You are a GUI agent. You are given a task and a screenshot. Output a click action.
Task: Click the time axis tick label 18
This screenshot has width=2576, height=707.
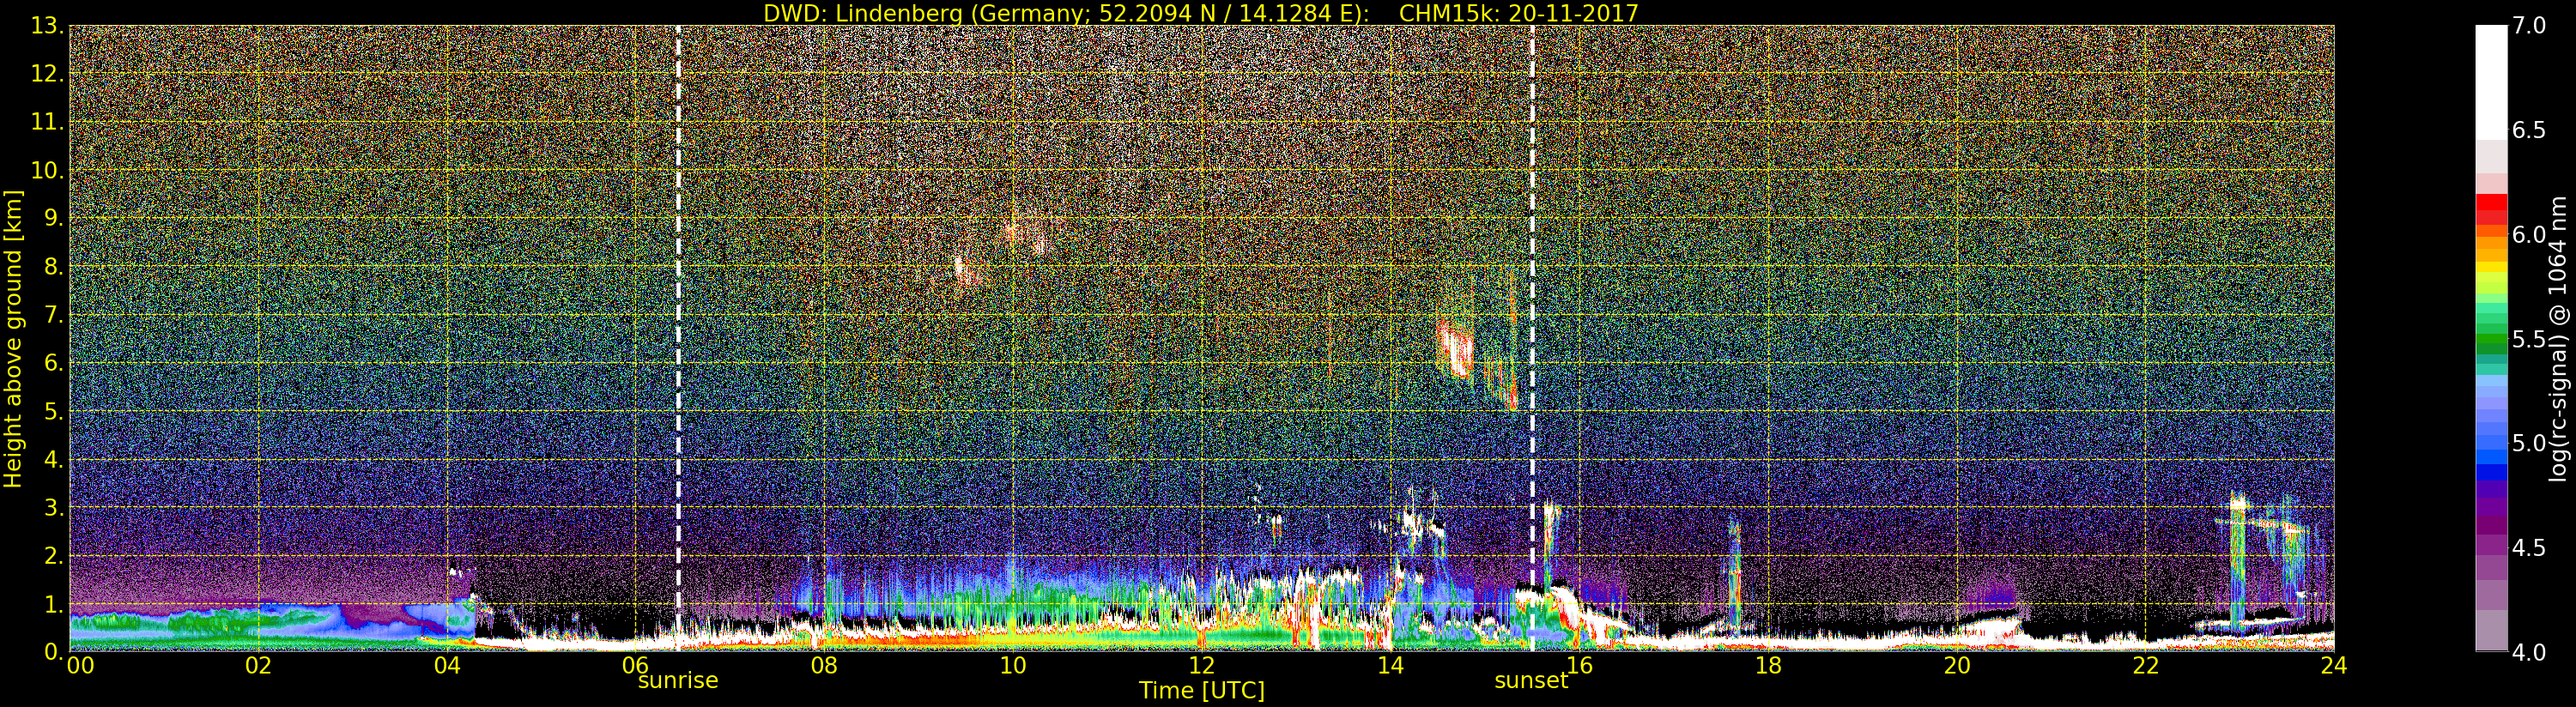[x=1768, y=665]
